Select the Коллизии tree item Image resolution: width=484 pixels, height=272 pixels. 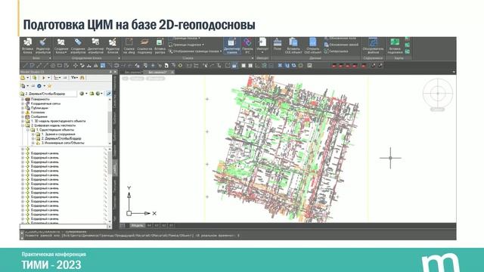(38, 113)
